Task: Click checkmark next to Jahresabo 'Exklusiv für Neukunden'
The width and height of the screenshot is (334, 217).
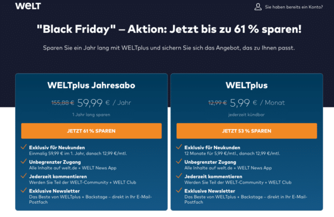Action: [23, 147]
